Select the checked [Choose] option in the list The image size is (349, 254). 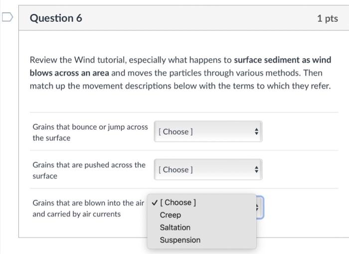[180, 203]
